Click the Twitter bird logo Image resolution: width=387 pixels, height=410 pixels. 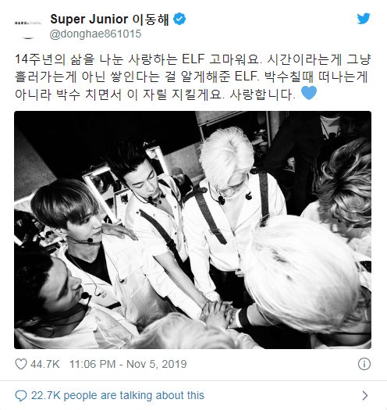364,19
